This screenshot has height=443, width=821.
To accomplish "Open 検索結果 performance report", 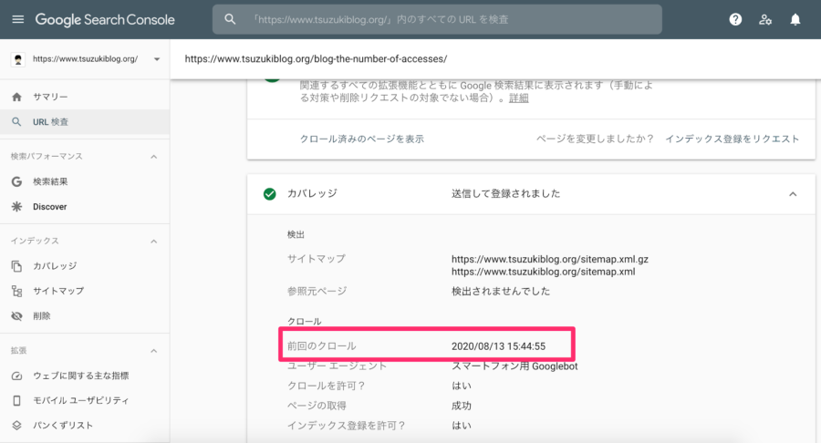I will pos(84,181).
